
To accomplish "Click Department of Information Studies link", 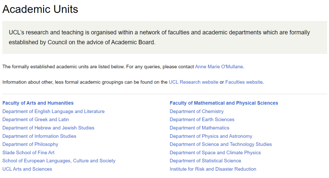I will [39, 136].
